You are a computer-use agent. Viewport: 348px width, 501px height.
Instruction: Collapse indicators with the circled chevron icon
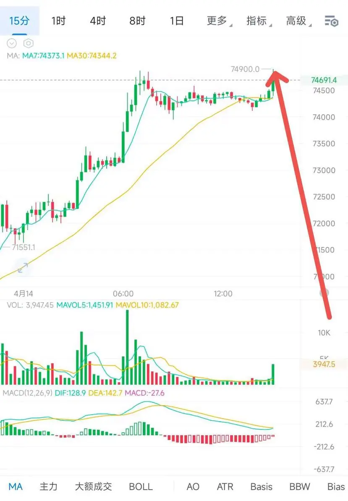click(x=12, y=43)
